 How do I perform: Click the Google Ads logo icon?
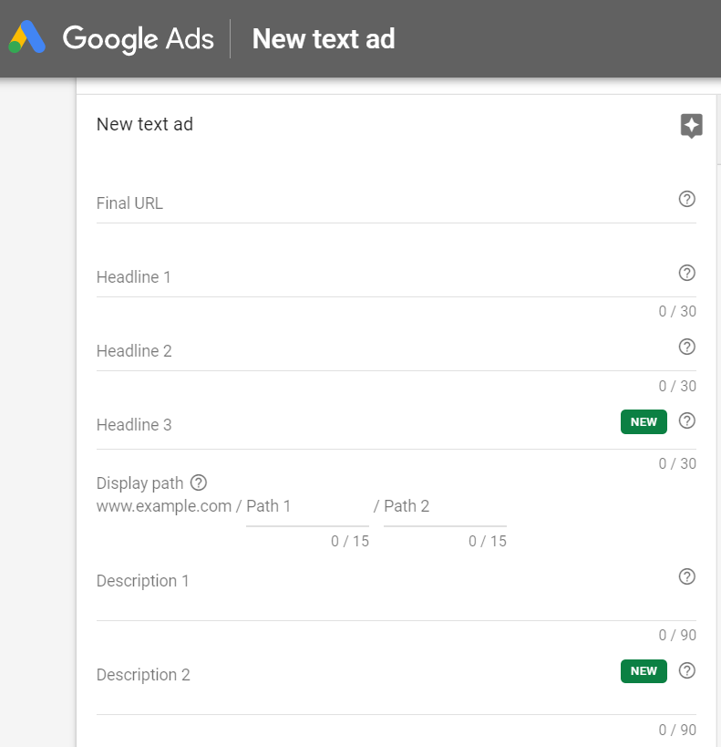[27, 36]
